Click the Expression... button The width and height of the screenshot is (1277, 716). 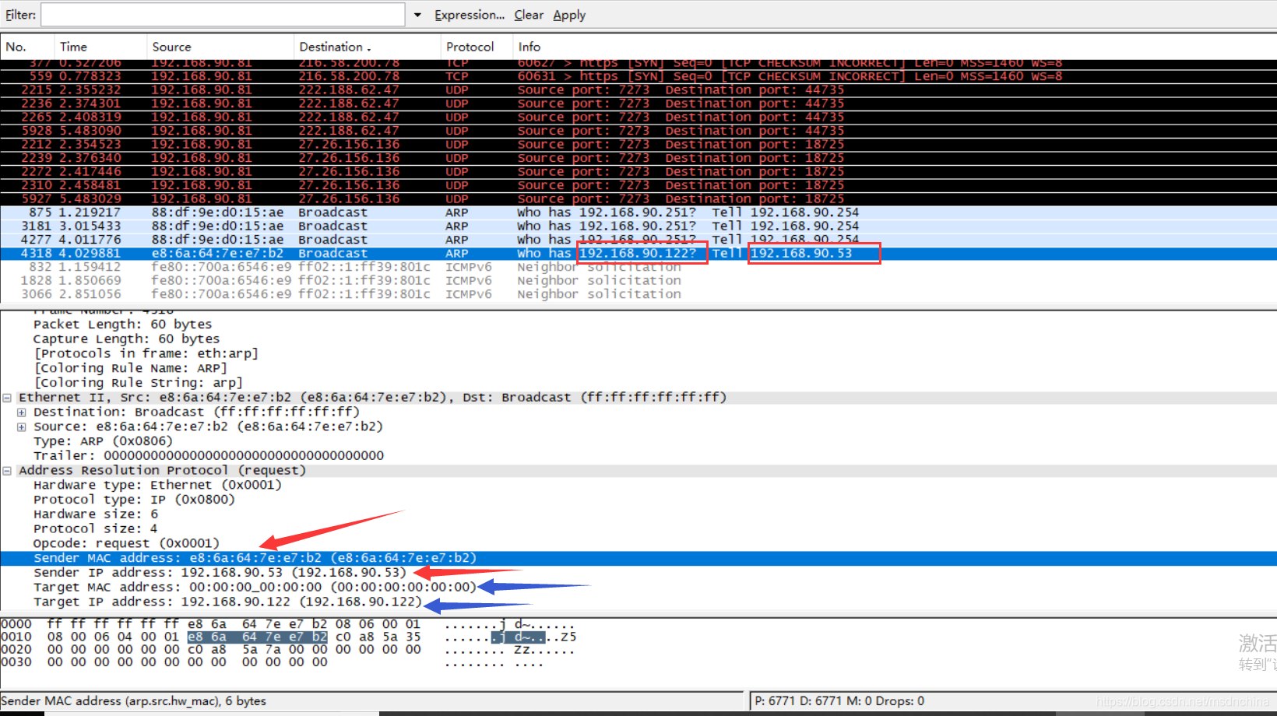pos(470,15)
